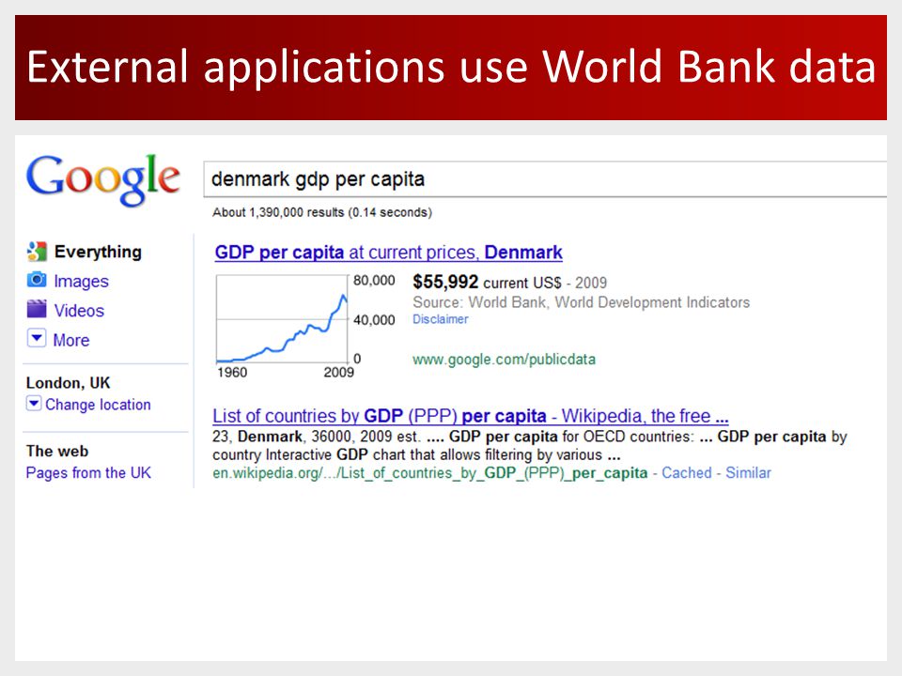This screenshot has width=902, height=676.
Task: Click the London, UK location label
Action: click(x=68, y=383)
